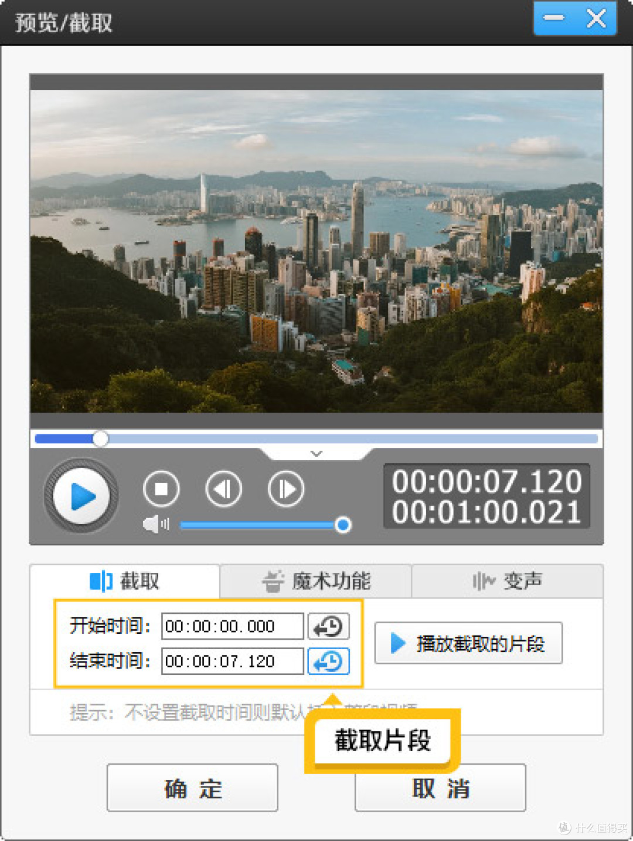Open the 魔术功能 tab
This screenshot has height=841, width=633.
point(316,581)
